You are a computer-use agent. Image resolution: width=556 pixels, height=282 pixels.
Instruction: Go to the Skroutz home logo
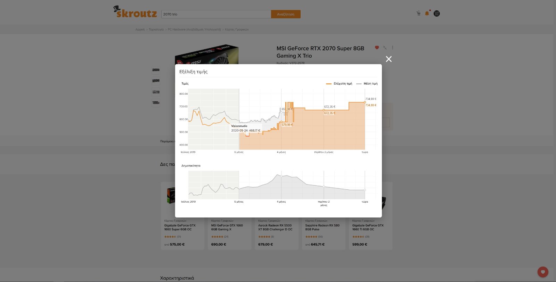click(135, 12)
